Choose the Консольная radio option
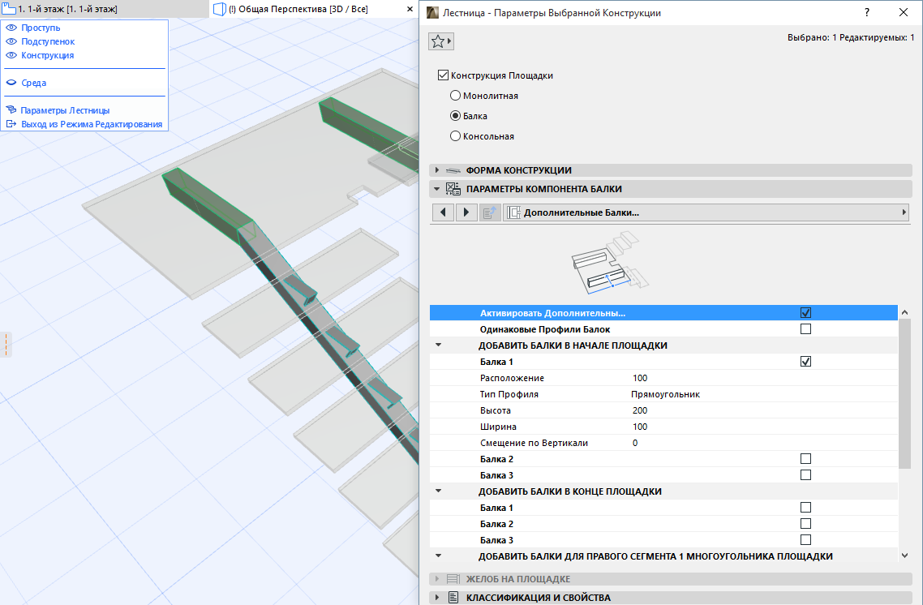The height and width of the screenshot is (605, 923). (x=455, y=136)
